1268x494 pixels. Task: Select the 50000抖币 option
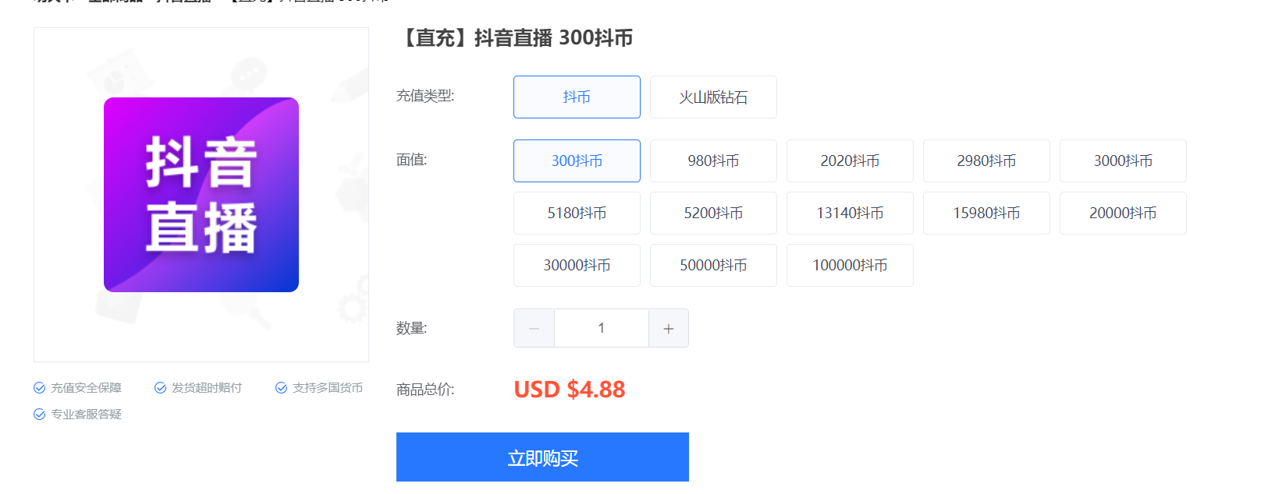coord(713,265)
